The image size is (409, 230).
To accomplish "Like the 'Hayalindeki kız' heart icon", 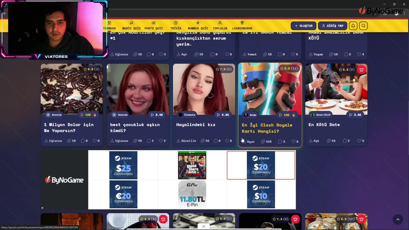I will pyautogui.click(x=227, y=141).
